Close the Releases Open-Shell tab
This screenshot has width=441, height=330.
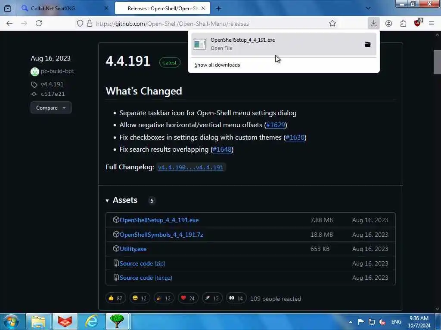tap(203, 8)
